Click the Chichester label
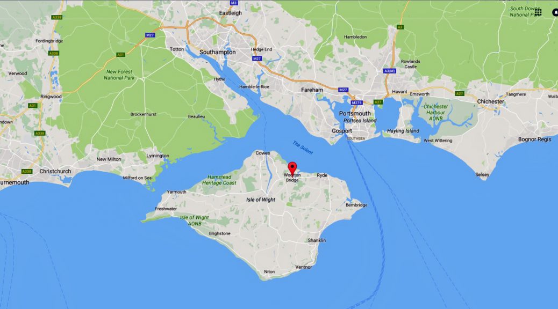Image resolution: width=558 pixels, height=309 pixels. (x=490, y=101)
